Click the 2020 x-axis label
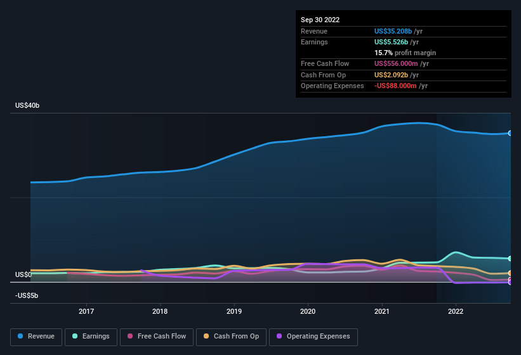The height and width of the screenshot is (355, 521). click(308, 311)
